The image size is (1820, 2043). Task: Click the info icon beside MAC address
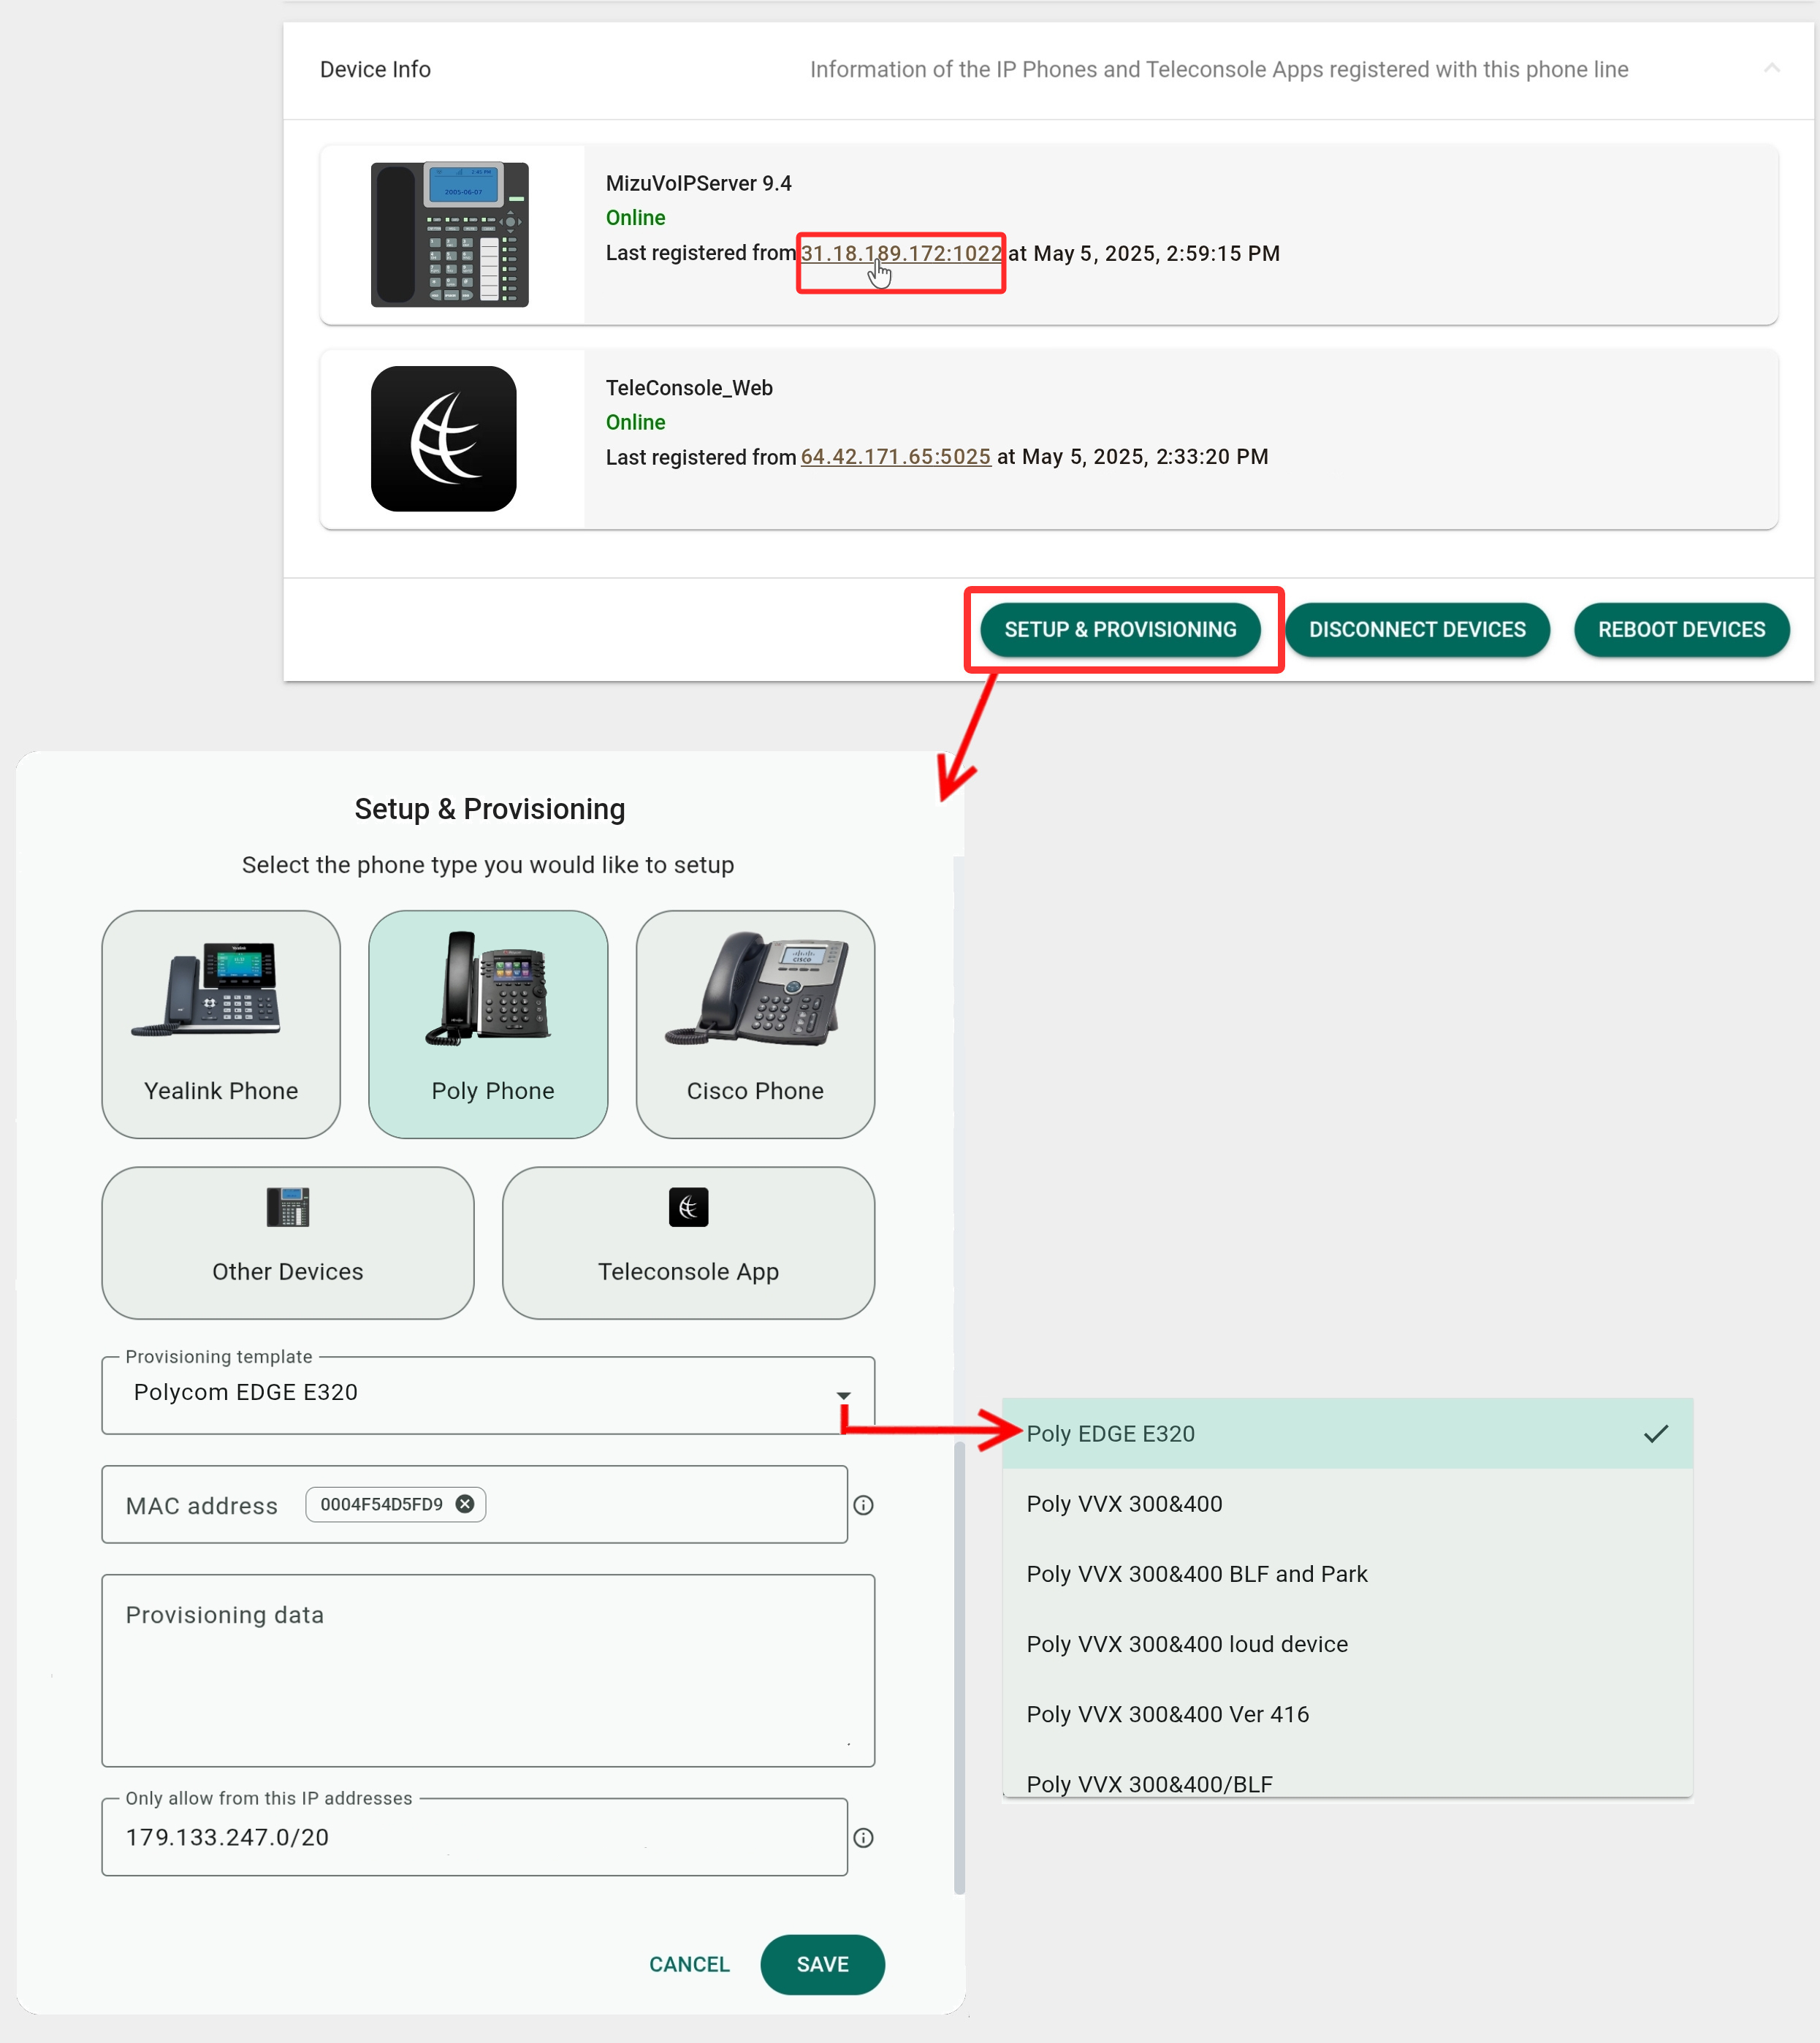864,1505
